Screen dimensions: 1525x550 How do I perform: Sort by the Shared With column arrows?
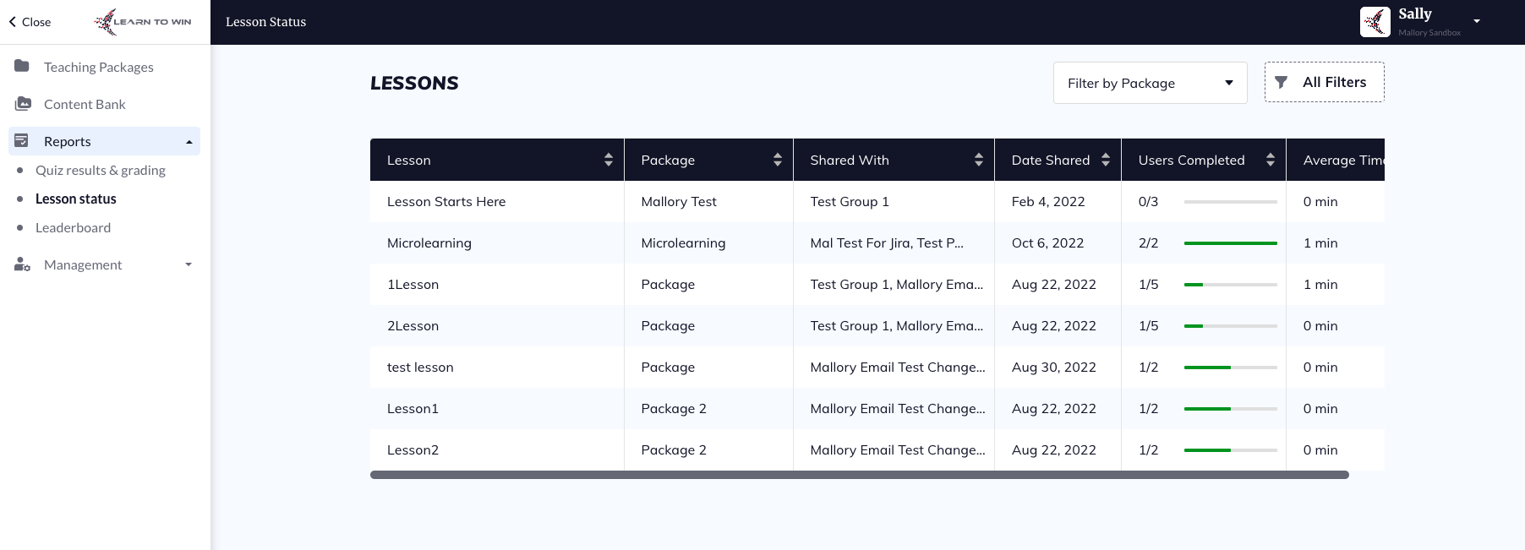pos(979,160)
